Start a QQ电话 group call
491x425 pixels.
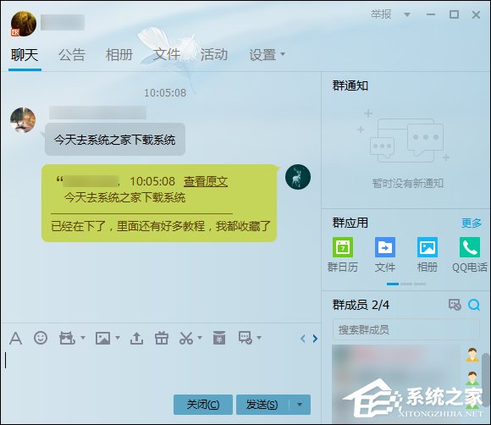point(470,247)
